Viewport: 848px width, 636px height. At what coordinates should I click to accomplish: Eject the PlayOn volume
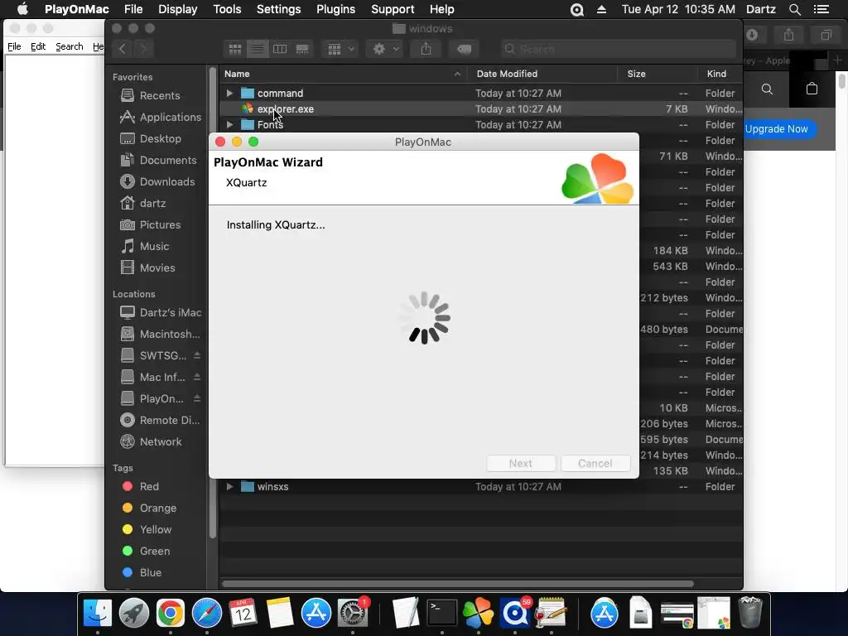coord(197,398)
